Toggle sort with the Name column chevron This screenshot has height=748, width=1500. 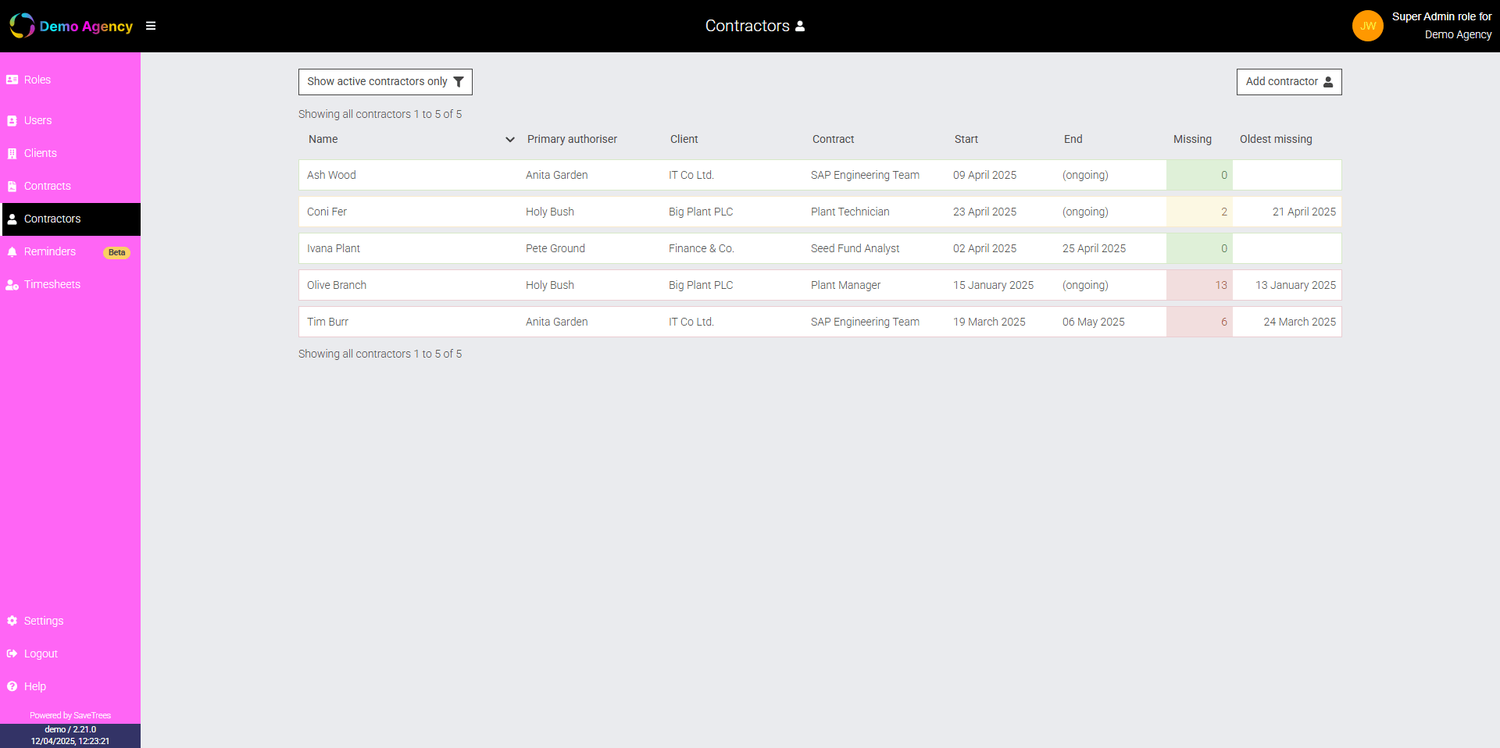510,139
